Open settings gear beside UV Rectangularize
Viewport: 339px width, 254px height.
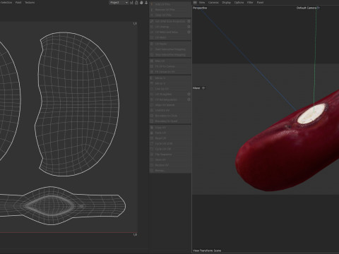pyautogui.click(x=189, y=99)
